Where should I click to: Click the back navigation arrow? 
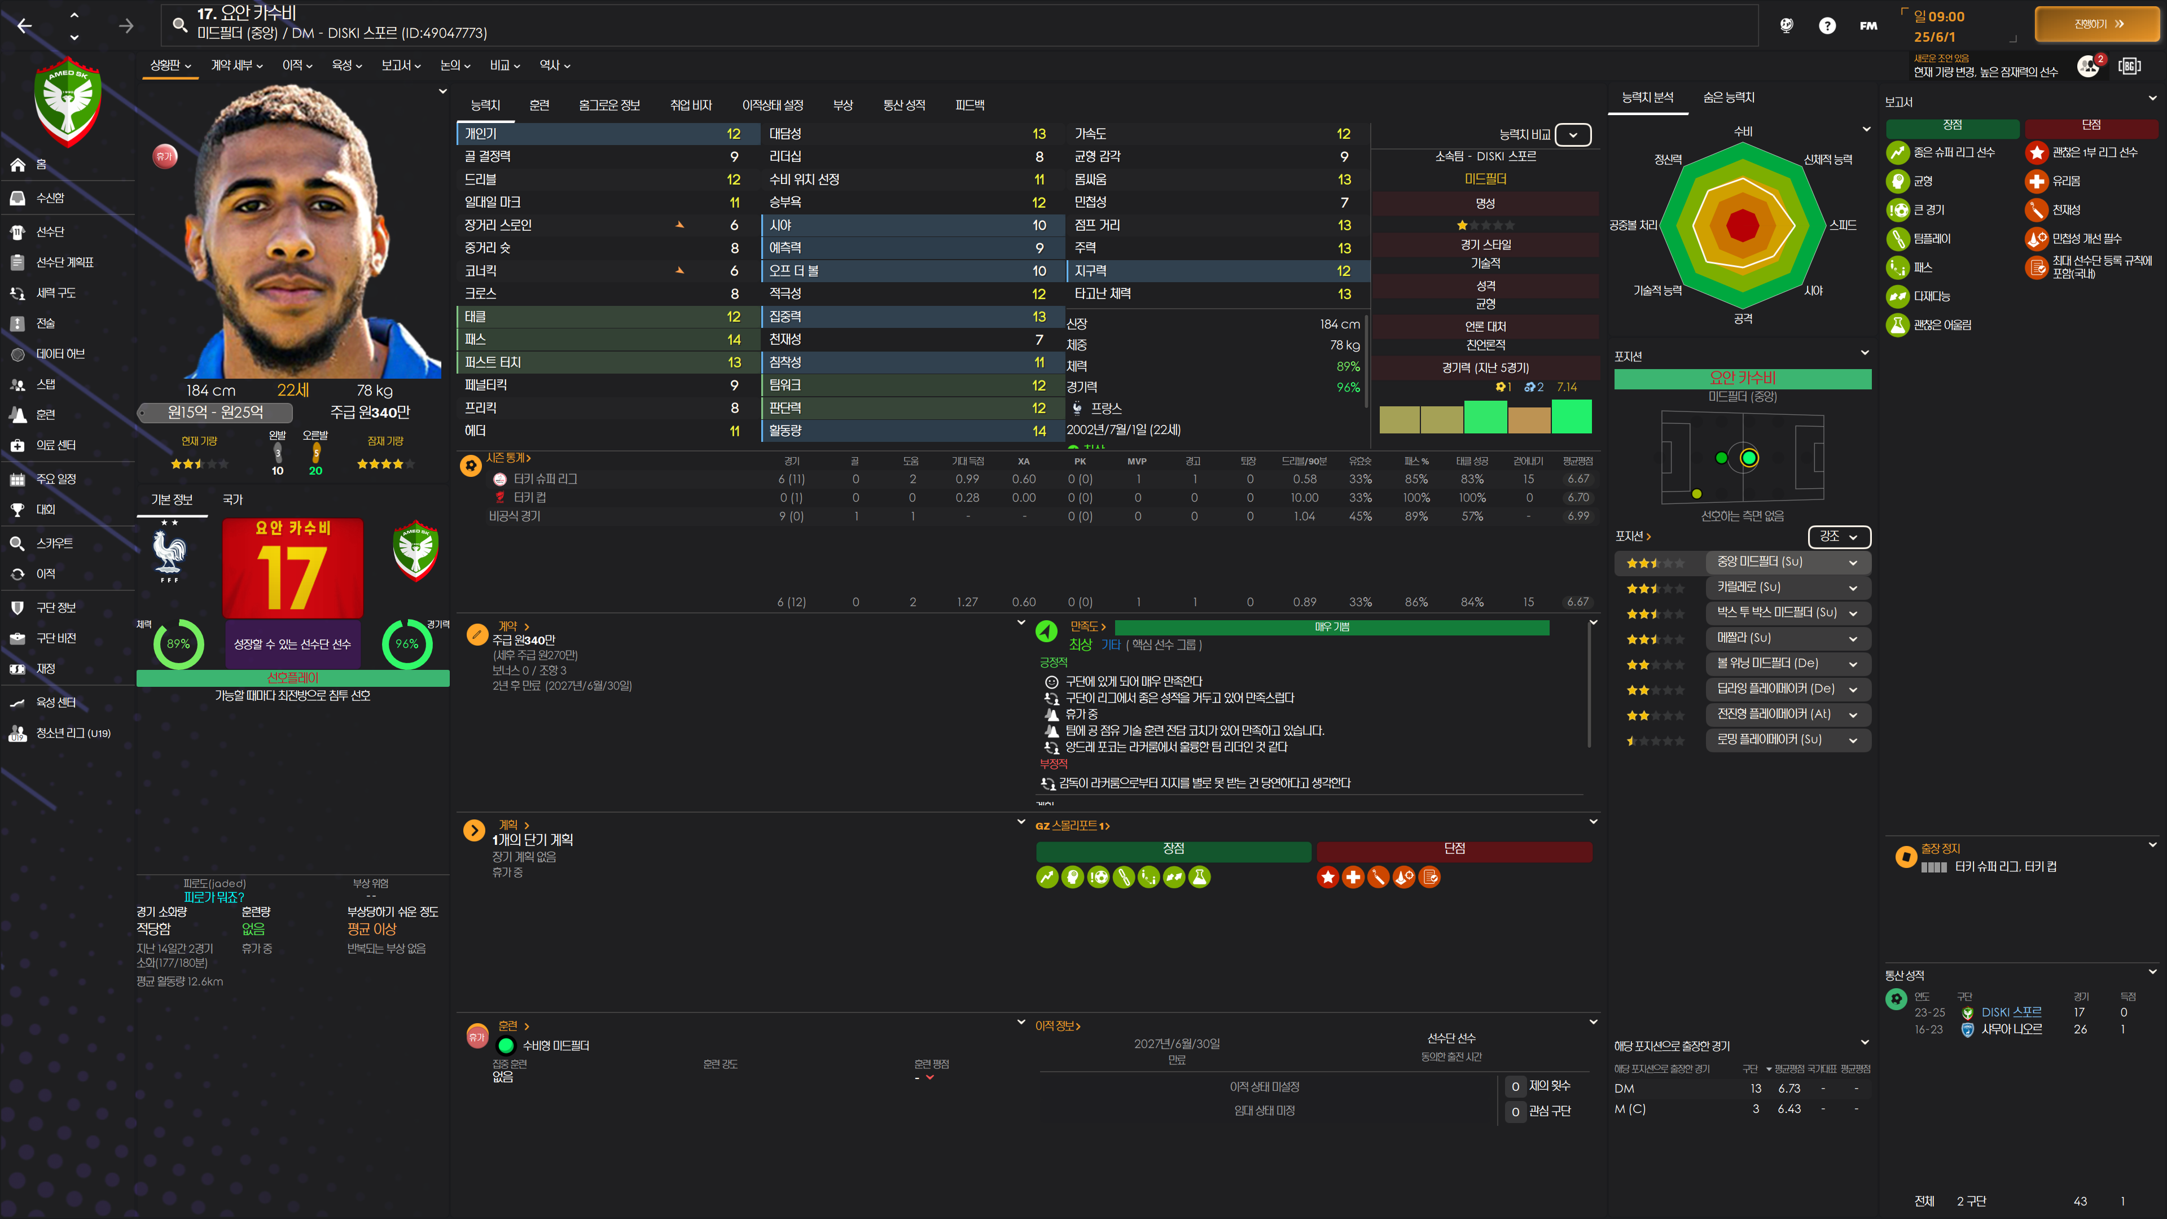click(x=24, y=26)
